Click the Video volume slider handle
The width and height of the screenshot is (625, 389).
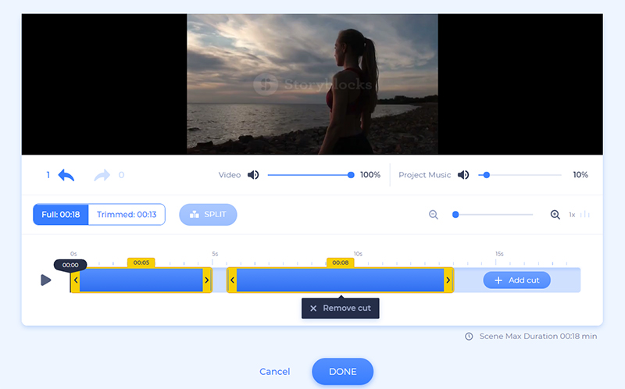point(351,175)
